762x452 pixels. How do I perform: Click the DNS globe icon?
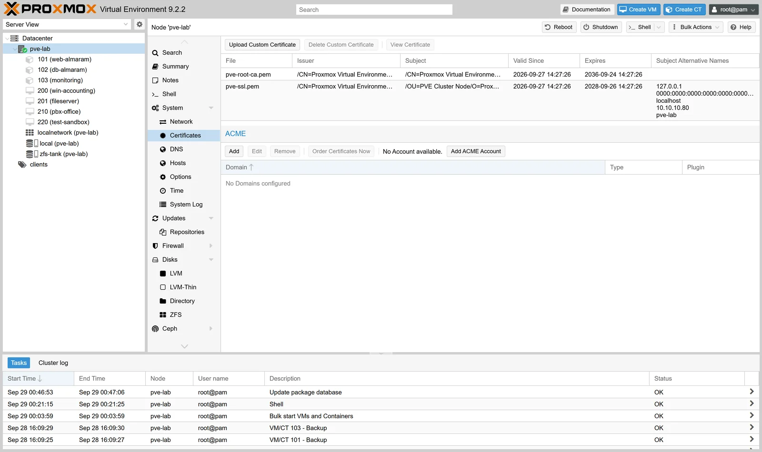click(x=163, y=149)
